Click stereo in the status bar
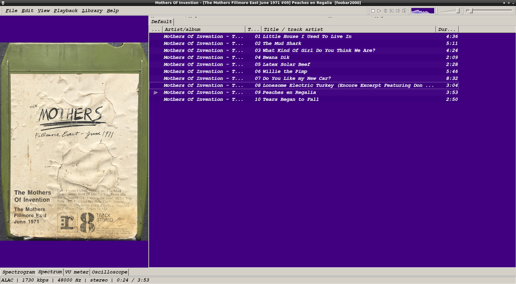The height and width of the screenshot is (284, 516). point(99,280)
